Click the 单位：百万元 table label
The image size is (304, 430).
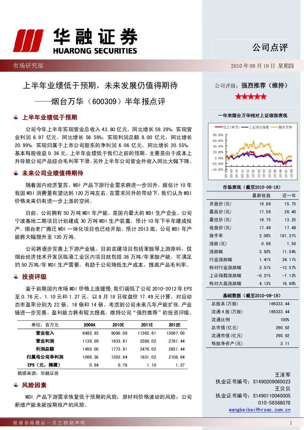45,325
